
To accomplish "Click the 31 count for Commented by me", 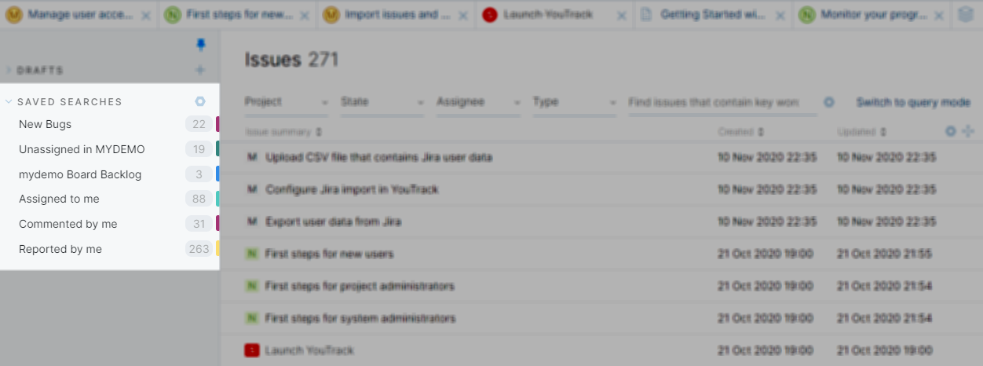I will click(x=199, y=224).
